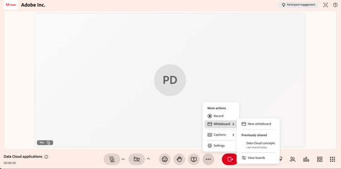341x169 pixels.
Task: Turn on the camera button
Action: point(136,159)
